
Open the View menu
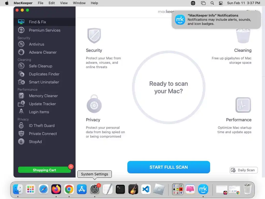click(x=64, y=3)
